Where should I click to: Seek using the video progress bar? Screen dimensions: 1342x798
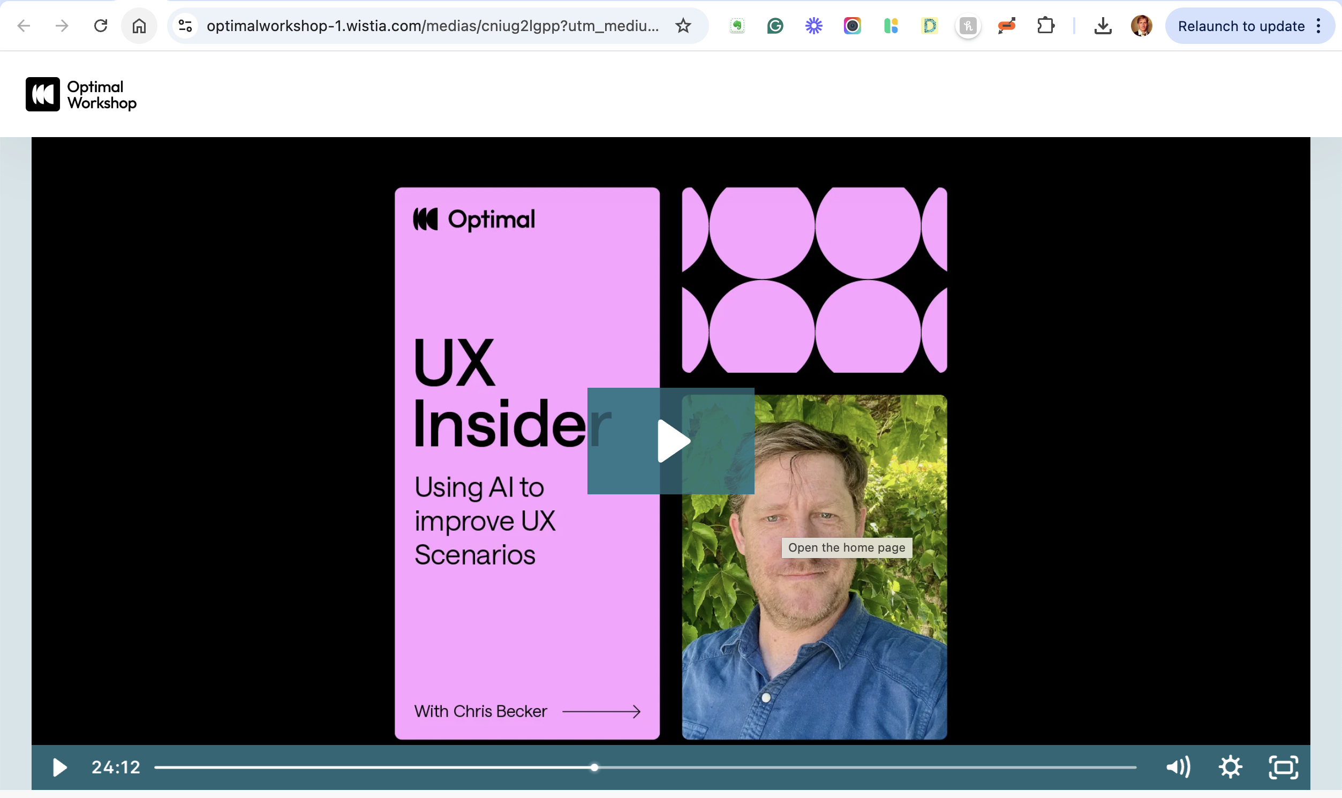(x=645, y=767)
